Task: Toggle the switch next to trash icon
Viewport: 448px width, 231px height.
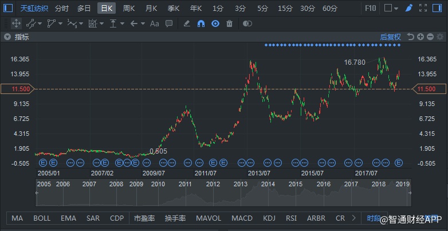Action: 247,24
